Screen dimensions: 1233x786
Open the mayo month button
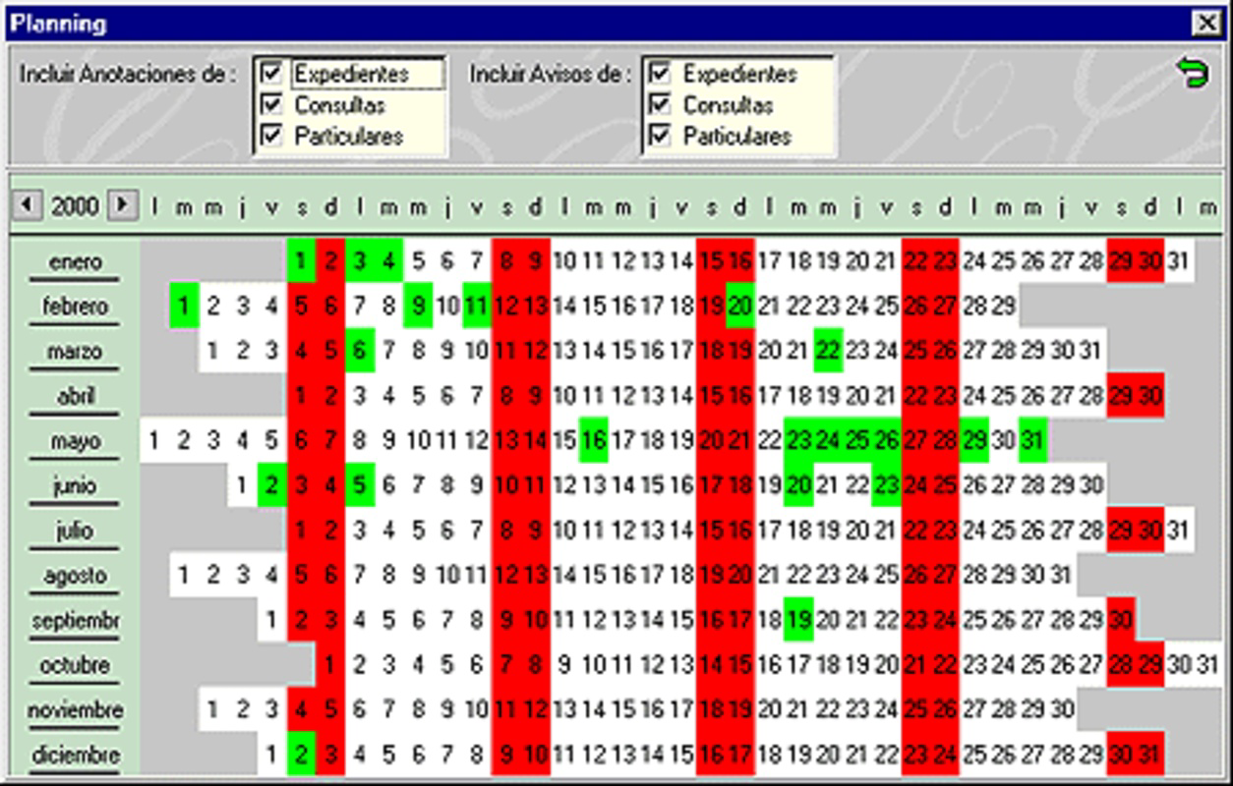point(75,442)
